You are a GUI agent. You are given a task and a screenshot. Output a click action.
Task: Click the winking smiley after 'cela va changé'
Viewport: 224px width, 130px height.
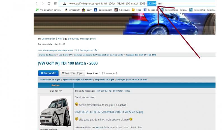pyautogui.click(x=131, y=119)
